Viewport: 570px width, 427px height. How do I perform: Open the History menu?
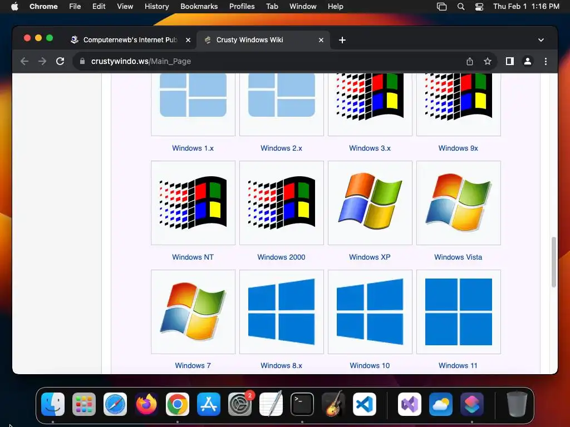156,7
